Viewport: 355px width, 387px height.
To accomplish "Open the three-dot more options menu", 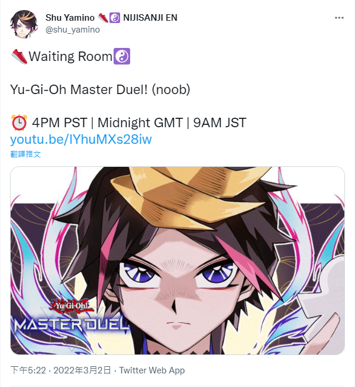I will click(339, 18).
